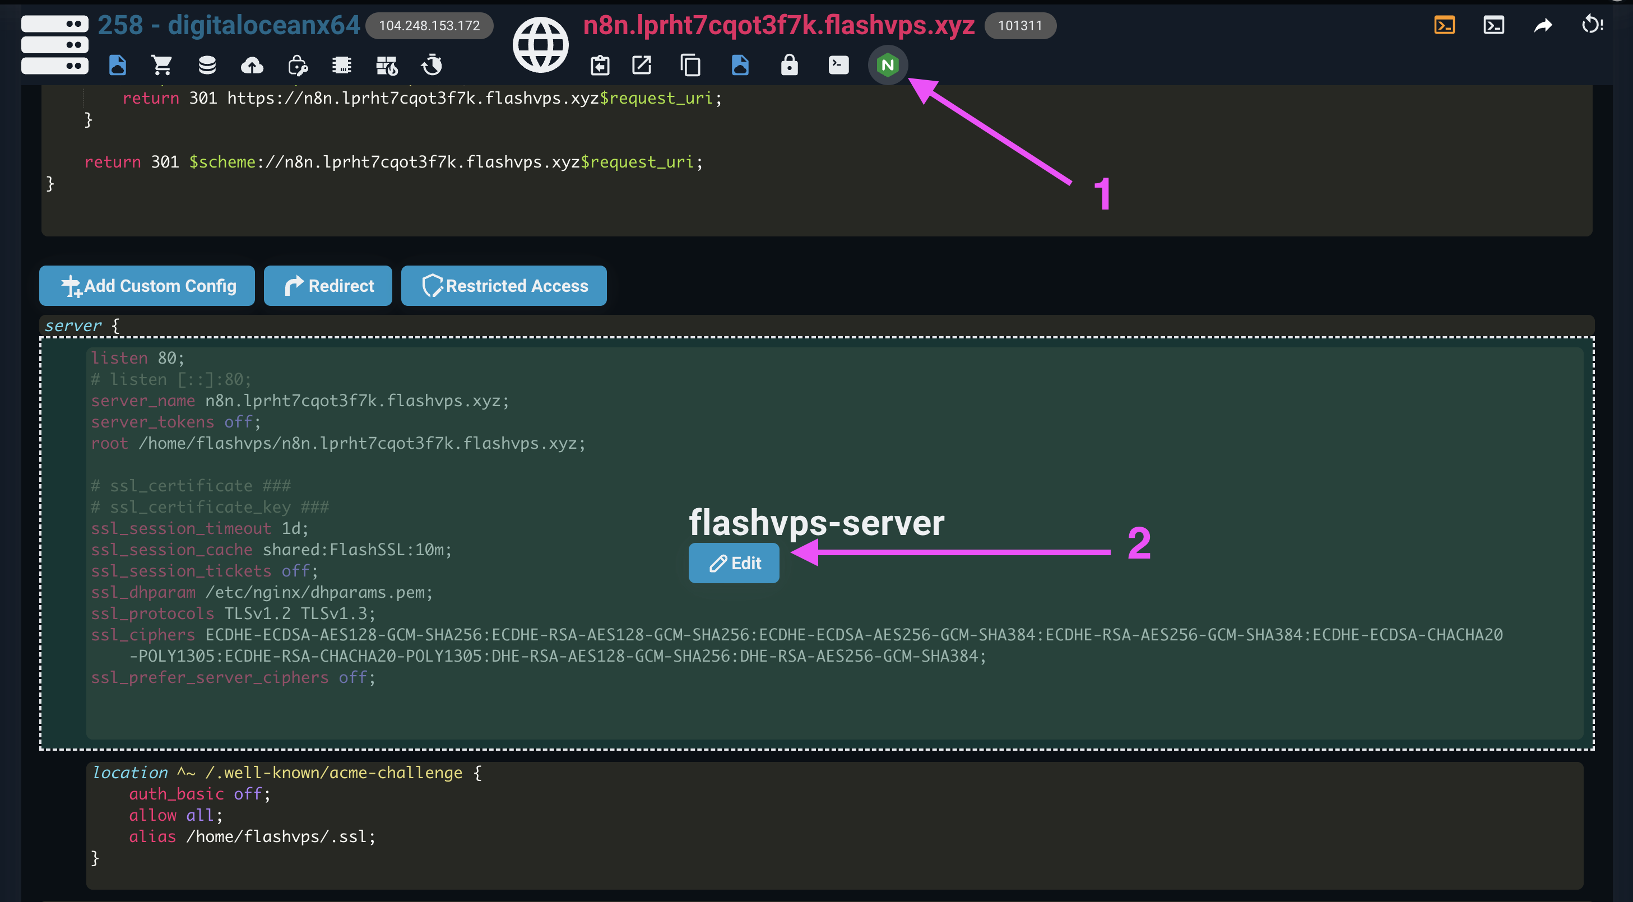
Task: Click the duplicate site copy icon
Action: coord(690,64)
